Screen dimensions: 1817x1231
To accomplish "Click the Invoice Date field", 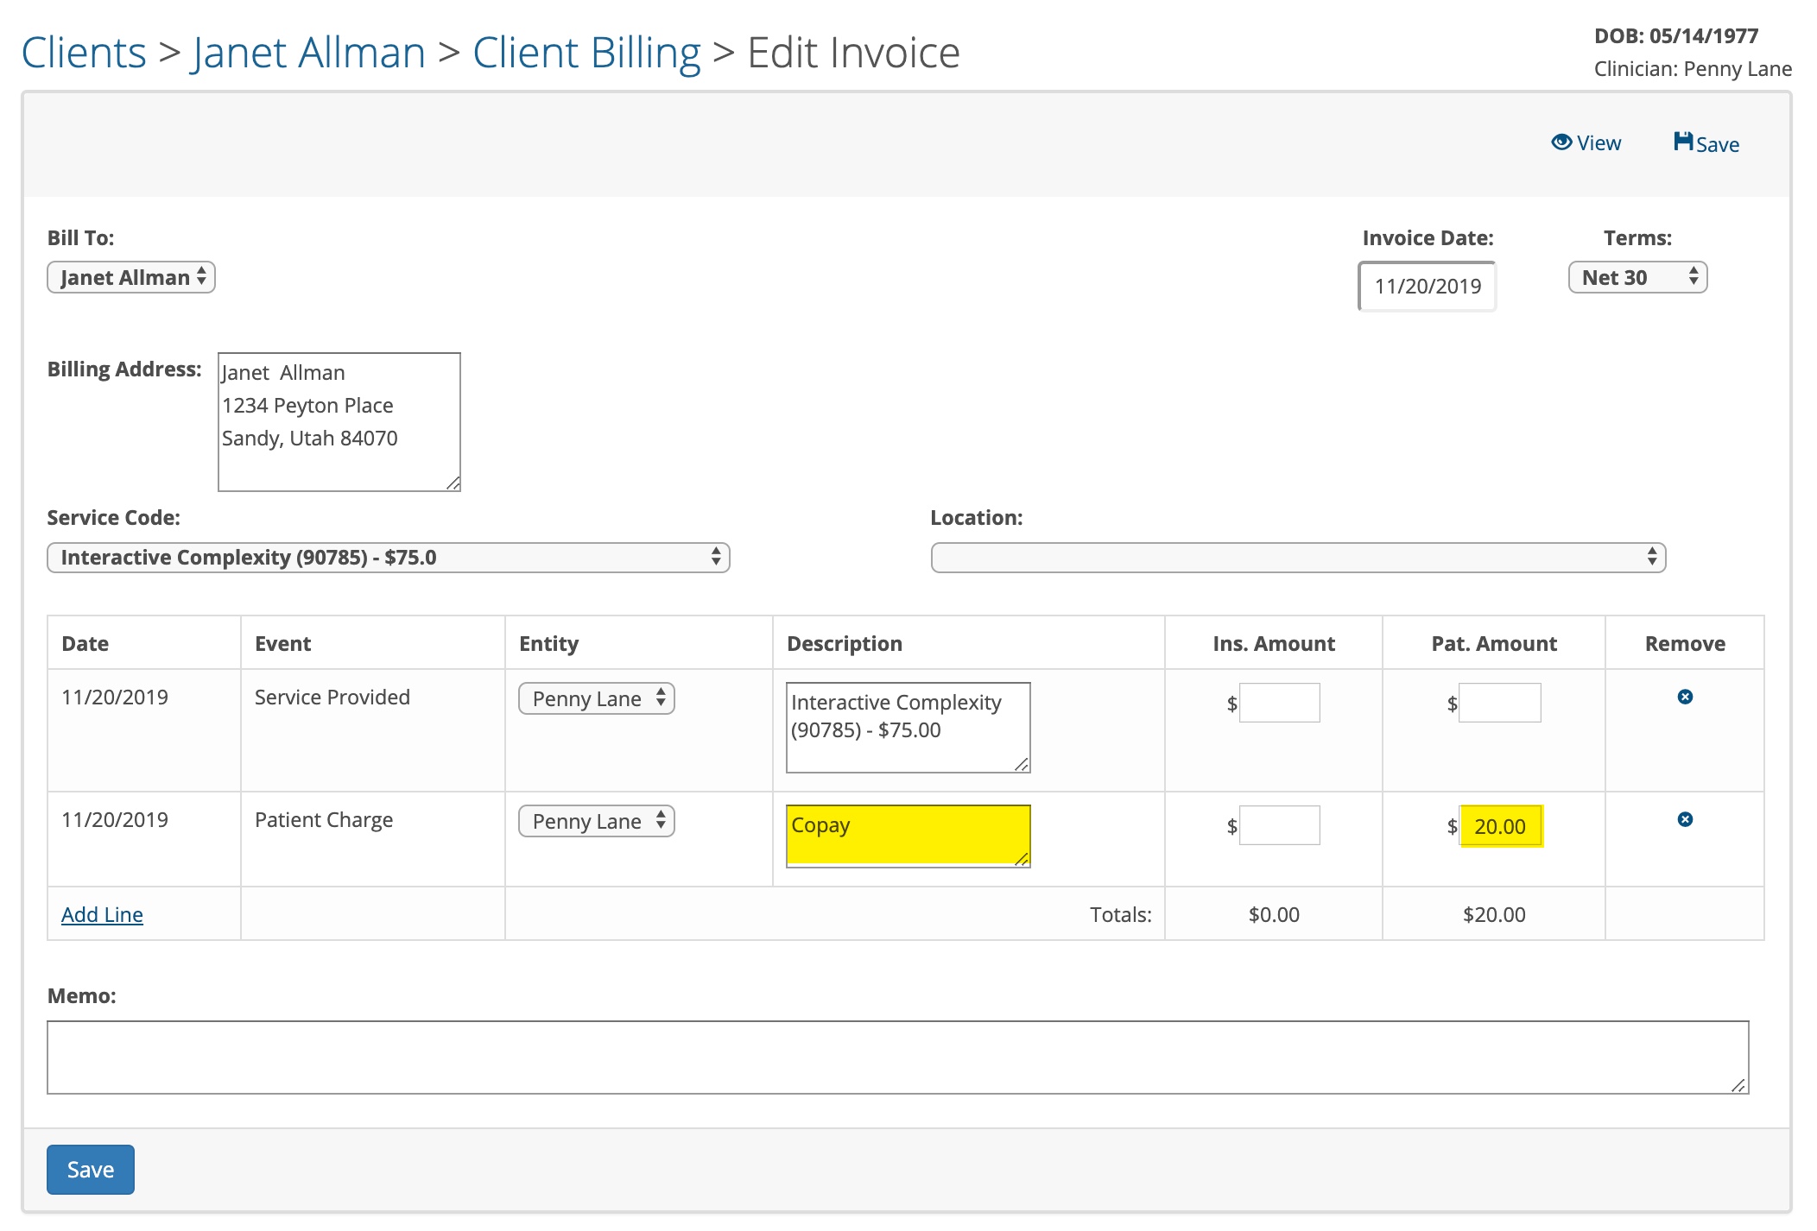I will (x=1427, y=287).
